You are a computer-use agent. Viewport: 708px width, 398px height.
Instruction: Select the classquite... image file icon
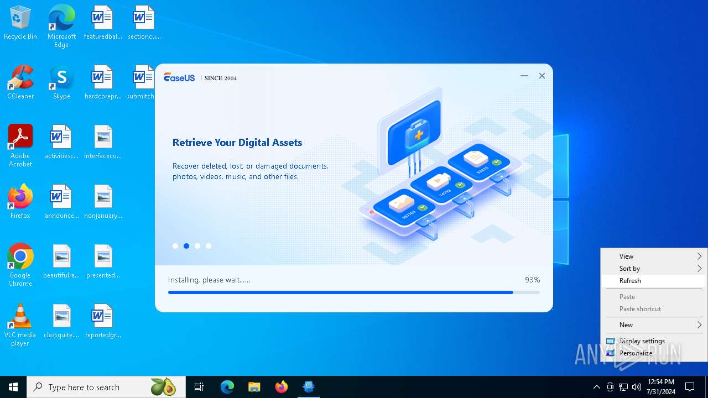pos(61,321)
